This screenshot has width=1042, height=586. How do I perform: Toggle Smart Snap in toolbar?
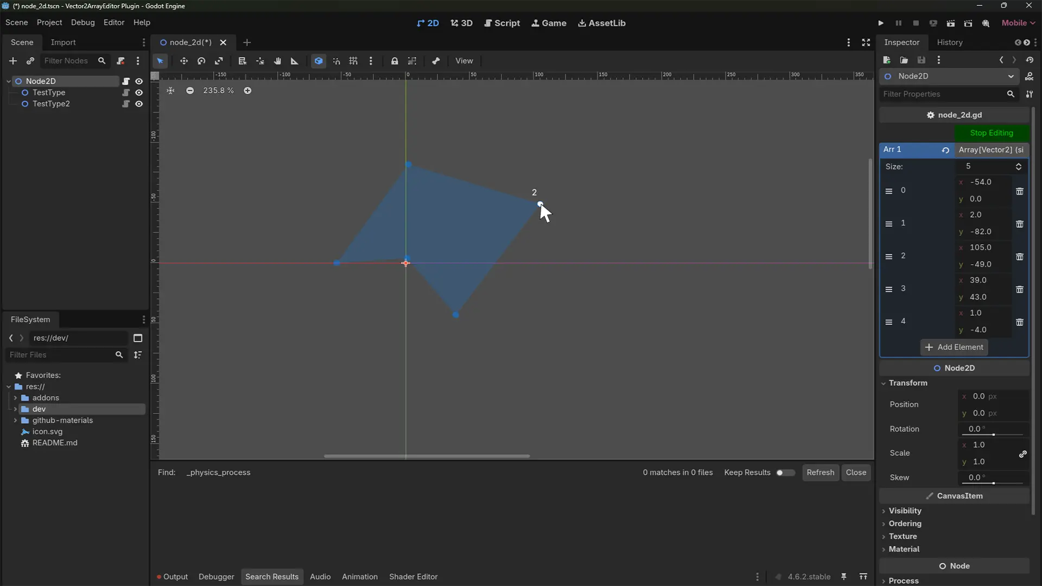coord(336,61)
